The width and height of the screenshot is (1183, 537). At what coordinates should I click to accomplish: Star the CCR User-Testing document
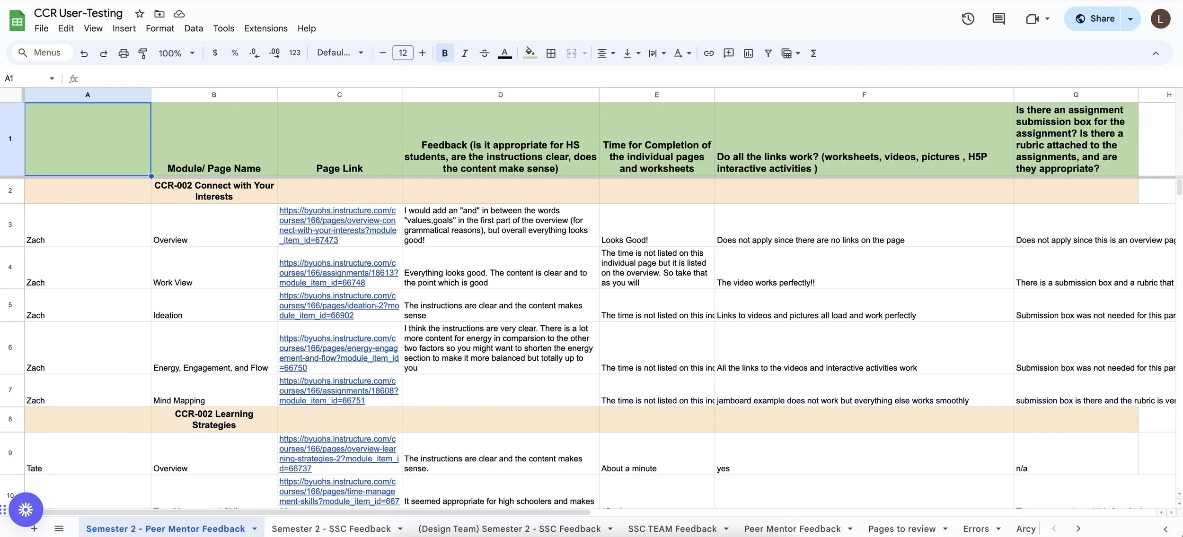pos(139,14)
